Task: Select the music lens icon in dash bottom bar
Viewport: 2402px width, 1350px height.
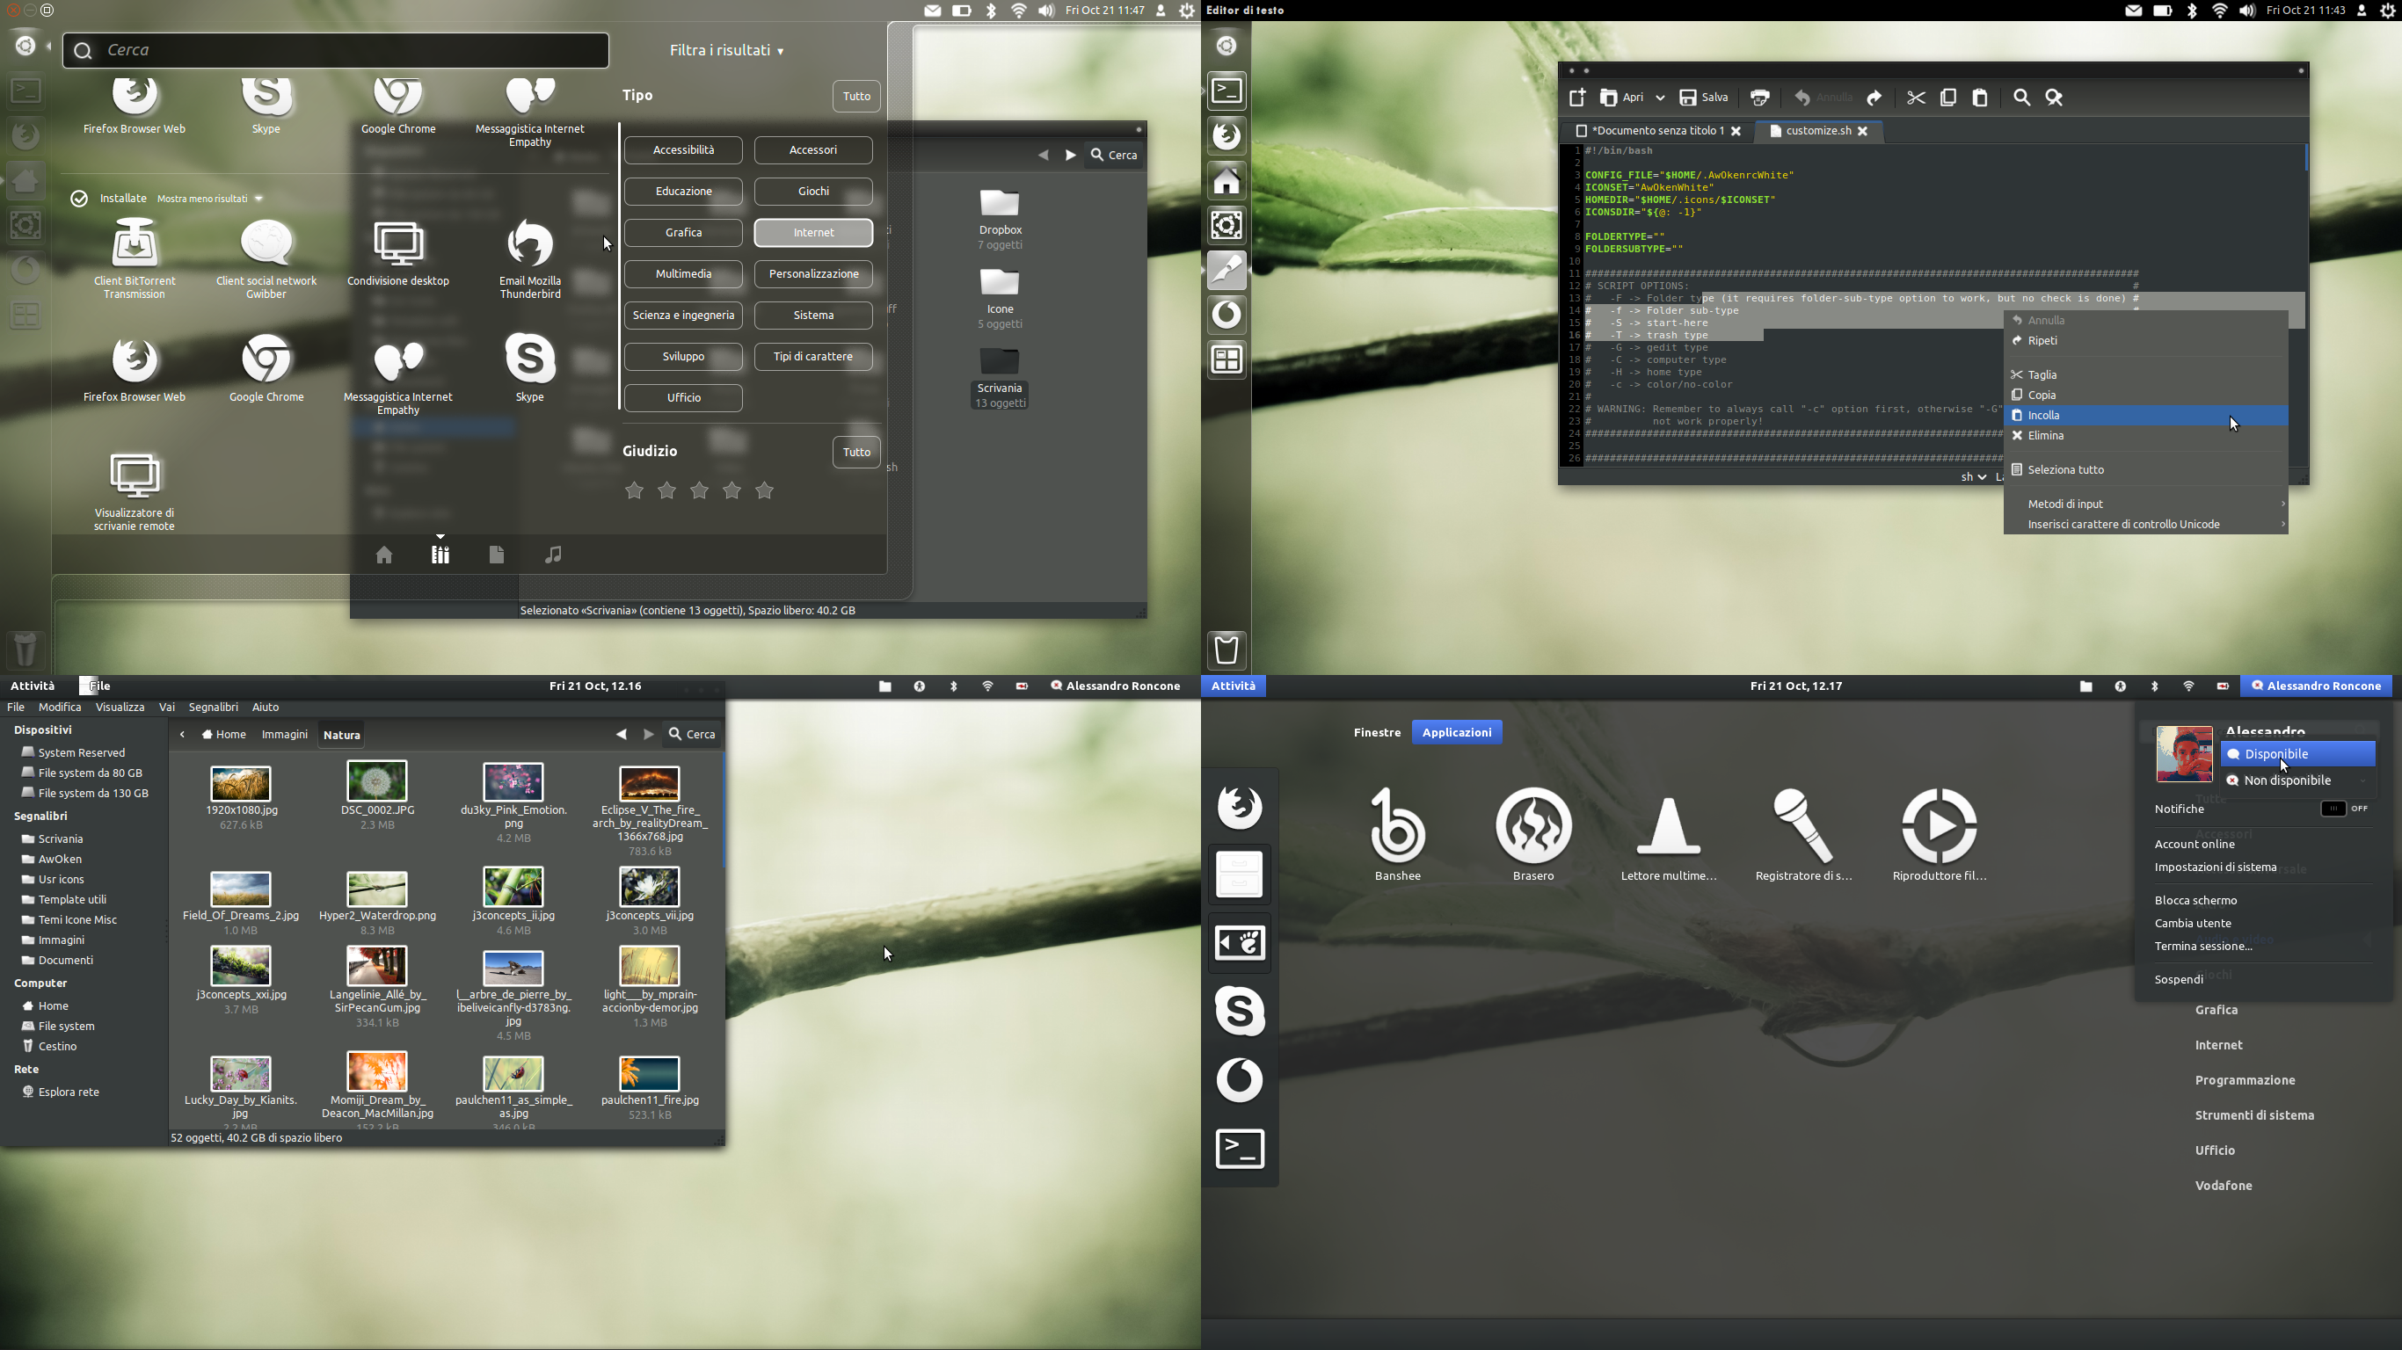Action: (553, 555)
